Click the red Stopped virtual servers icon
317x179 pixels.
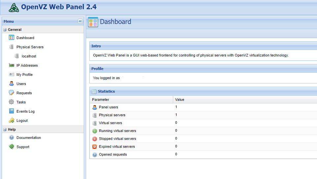[95, 139]
